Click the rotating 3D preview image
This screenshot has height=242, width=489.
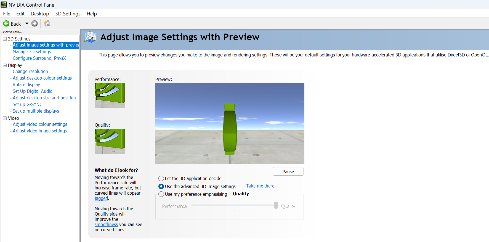[x=230, y=124]
